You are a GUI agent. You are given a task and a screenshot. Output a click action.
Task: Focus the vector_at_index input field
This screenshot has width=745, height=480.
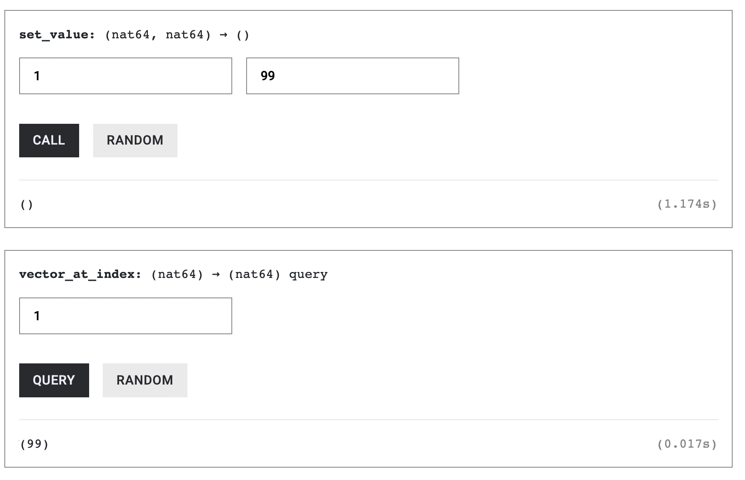[x=125, y=316]
